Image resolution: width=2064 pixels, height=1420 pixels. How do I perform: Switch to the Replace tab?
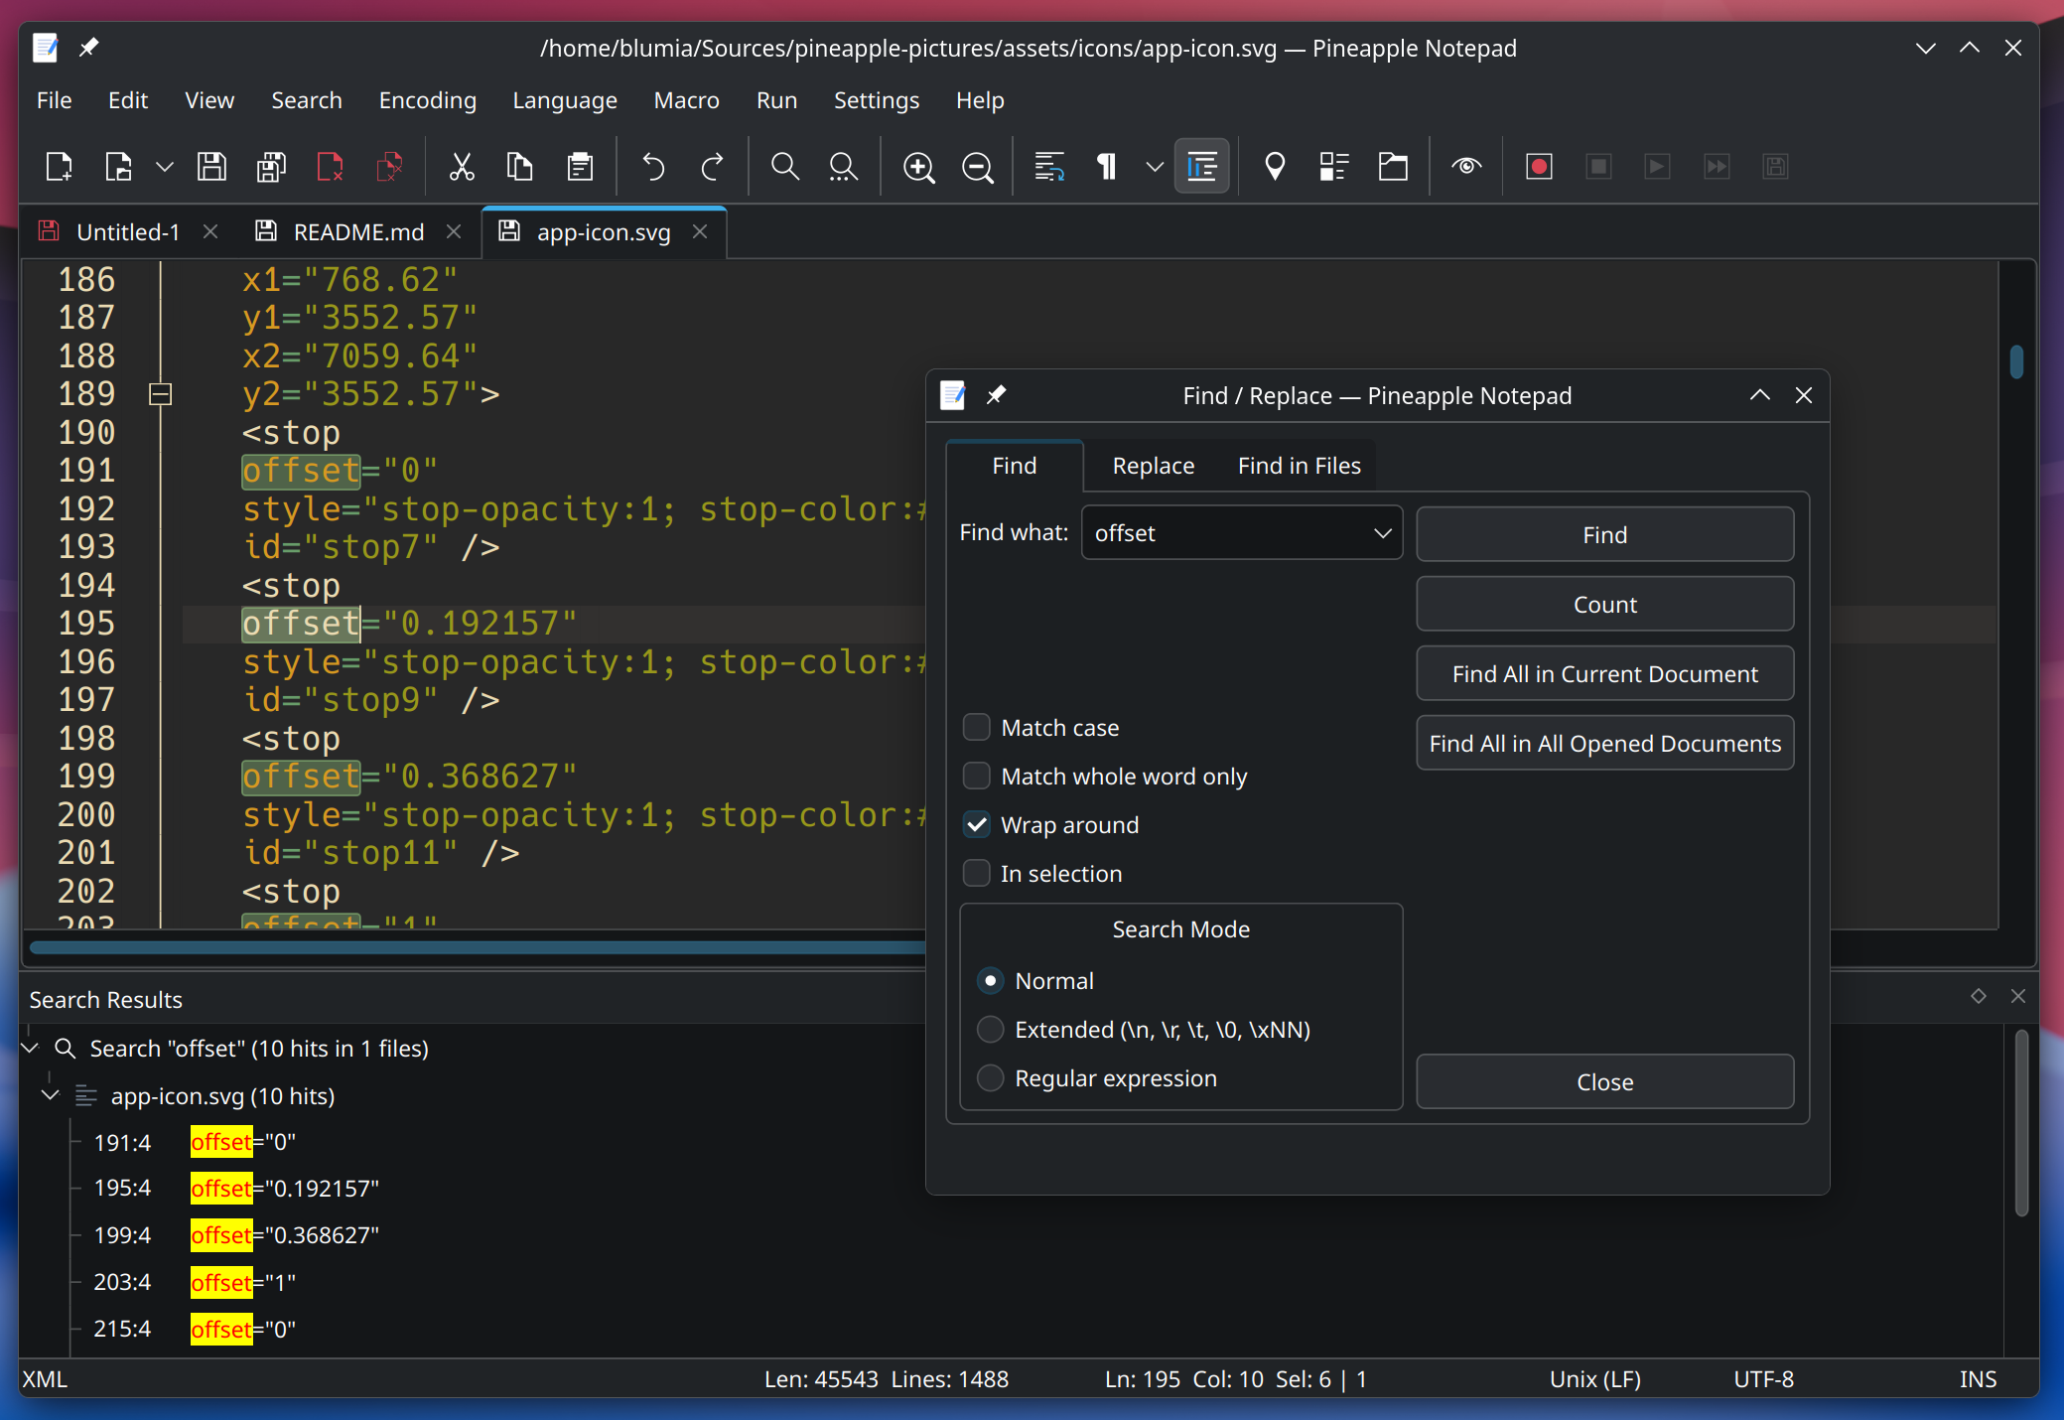(x=1153, y=466)
